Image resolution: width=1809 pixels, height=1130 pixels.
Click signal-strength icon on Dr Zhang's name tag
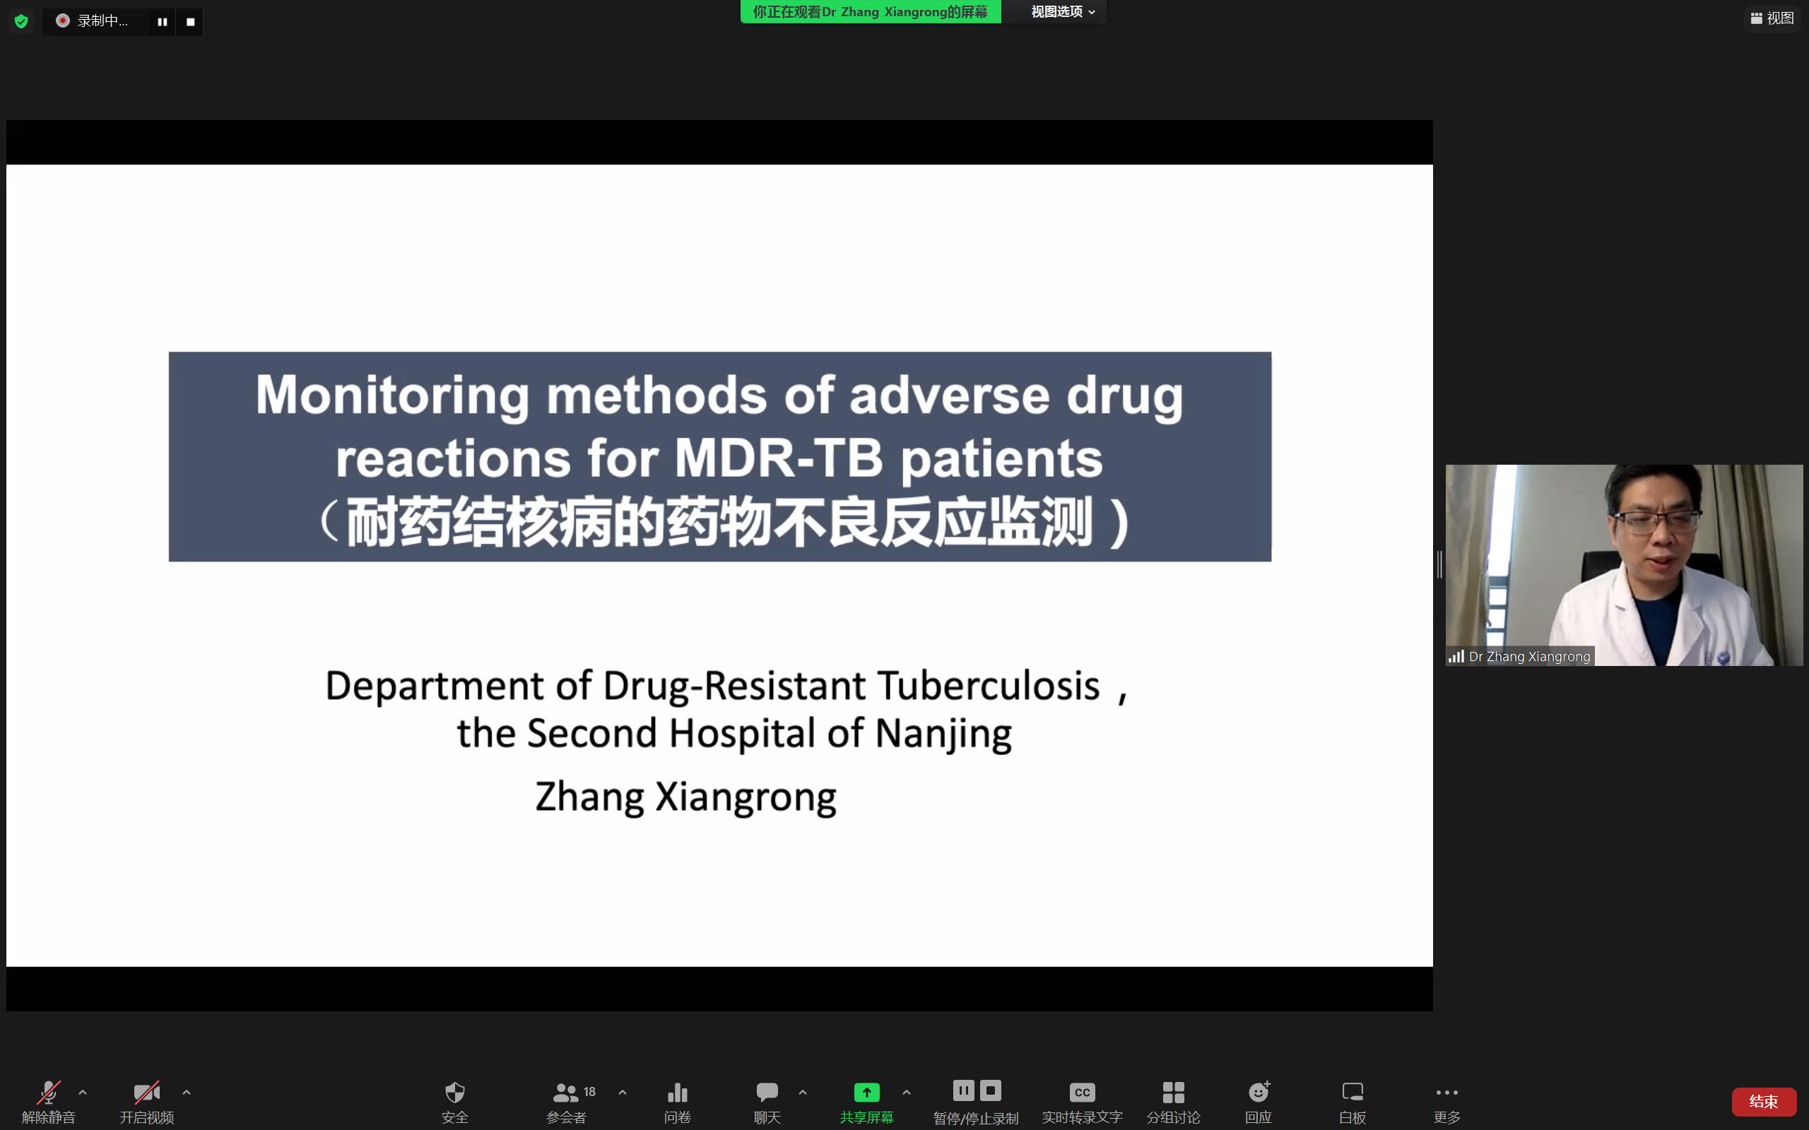tap(1456, 656)
